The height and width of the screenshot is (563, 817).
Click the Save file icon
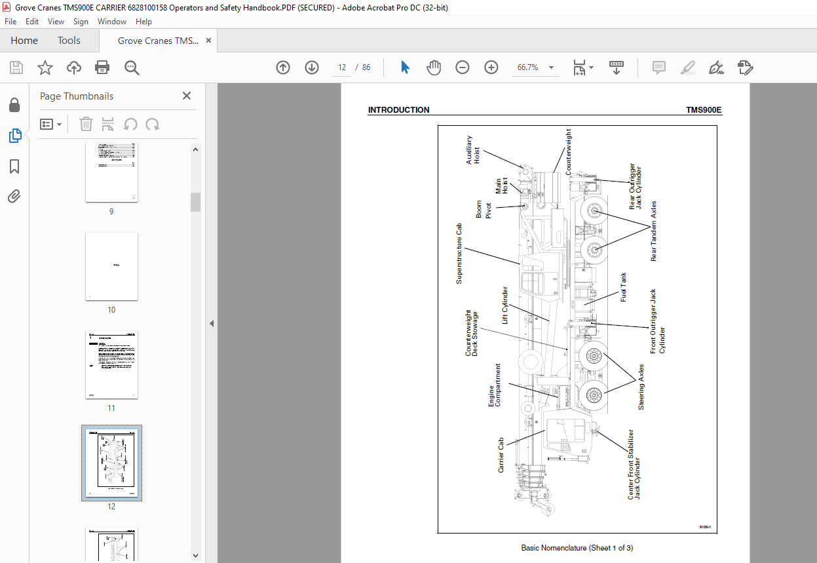16,68
